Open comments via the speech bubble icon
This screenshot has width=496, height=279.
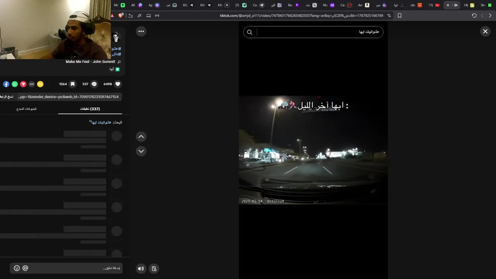[94, 84]
